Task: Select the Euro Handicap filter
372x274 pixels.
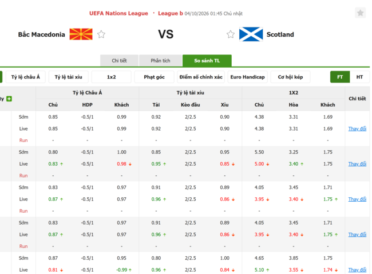Action: 247,77
